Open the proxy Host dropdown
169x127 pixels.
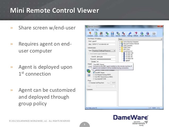pos(106,86)
